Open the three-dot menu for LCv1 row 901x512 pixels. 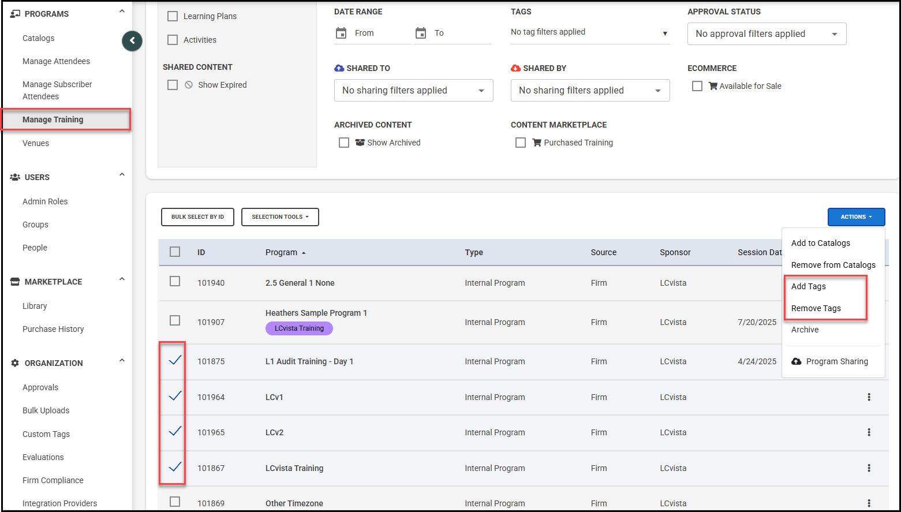point(869,397)
